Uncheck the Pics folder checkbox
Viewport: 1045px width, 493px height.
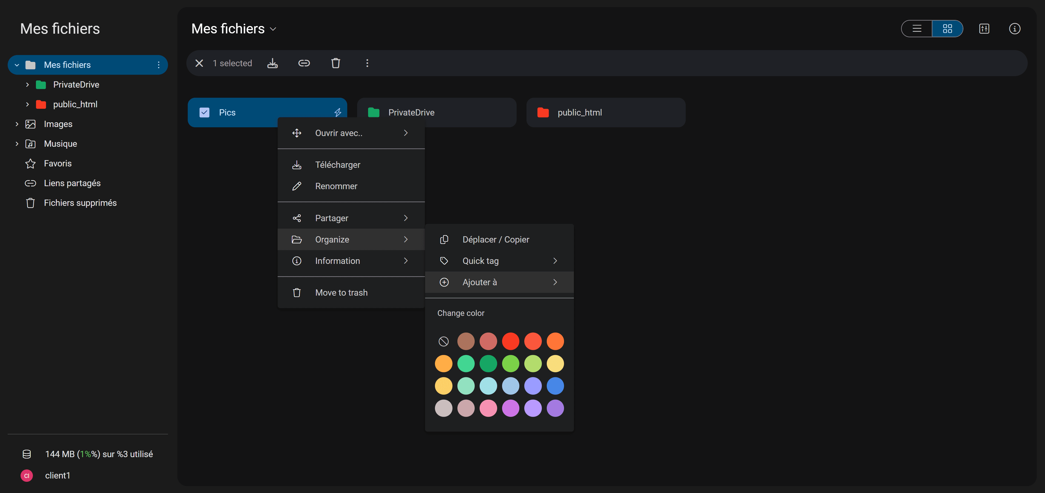coord(204,112)
